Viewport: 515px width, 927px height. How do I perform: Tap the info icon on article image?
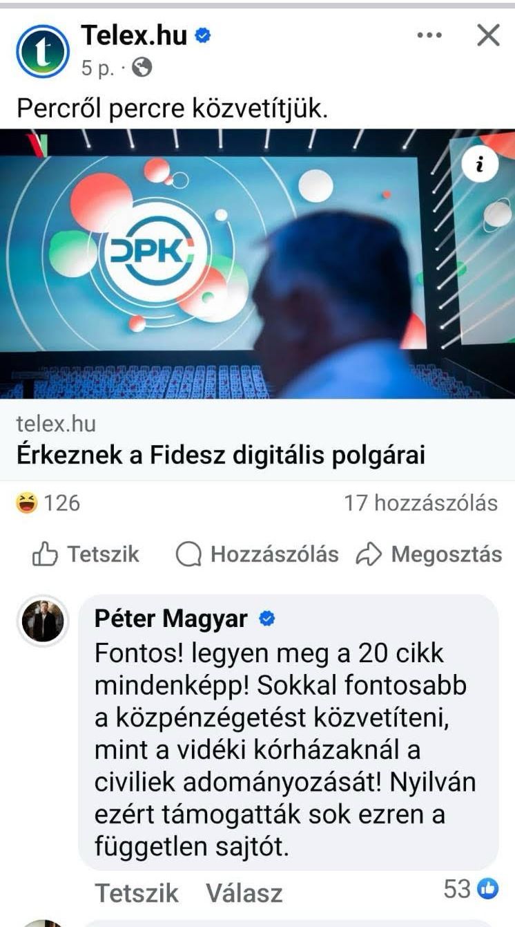[x=480, y=164]
